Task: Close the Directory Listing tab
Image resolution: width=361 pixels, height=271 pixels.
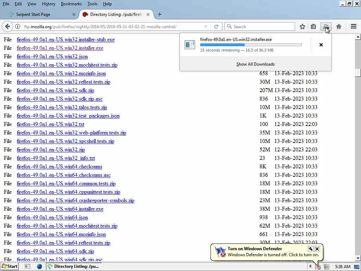Action: [148, 14]
